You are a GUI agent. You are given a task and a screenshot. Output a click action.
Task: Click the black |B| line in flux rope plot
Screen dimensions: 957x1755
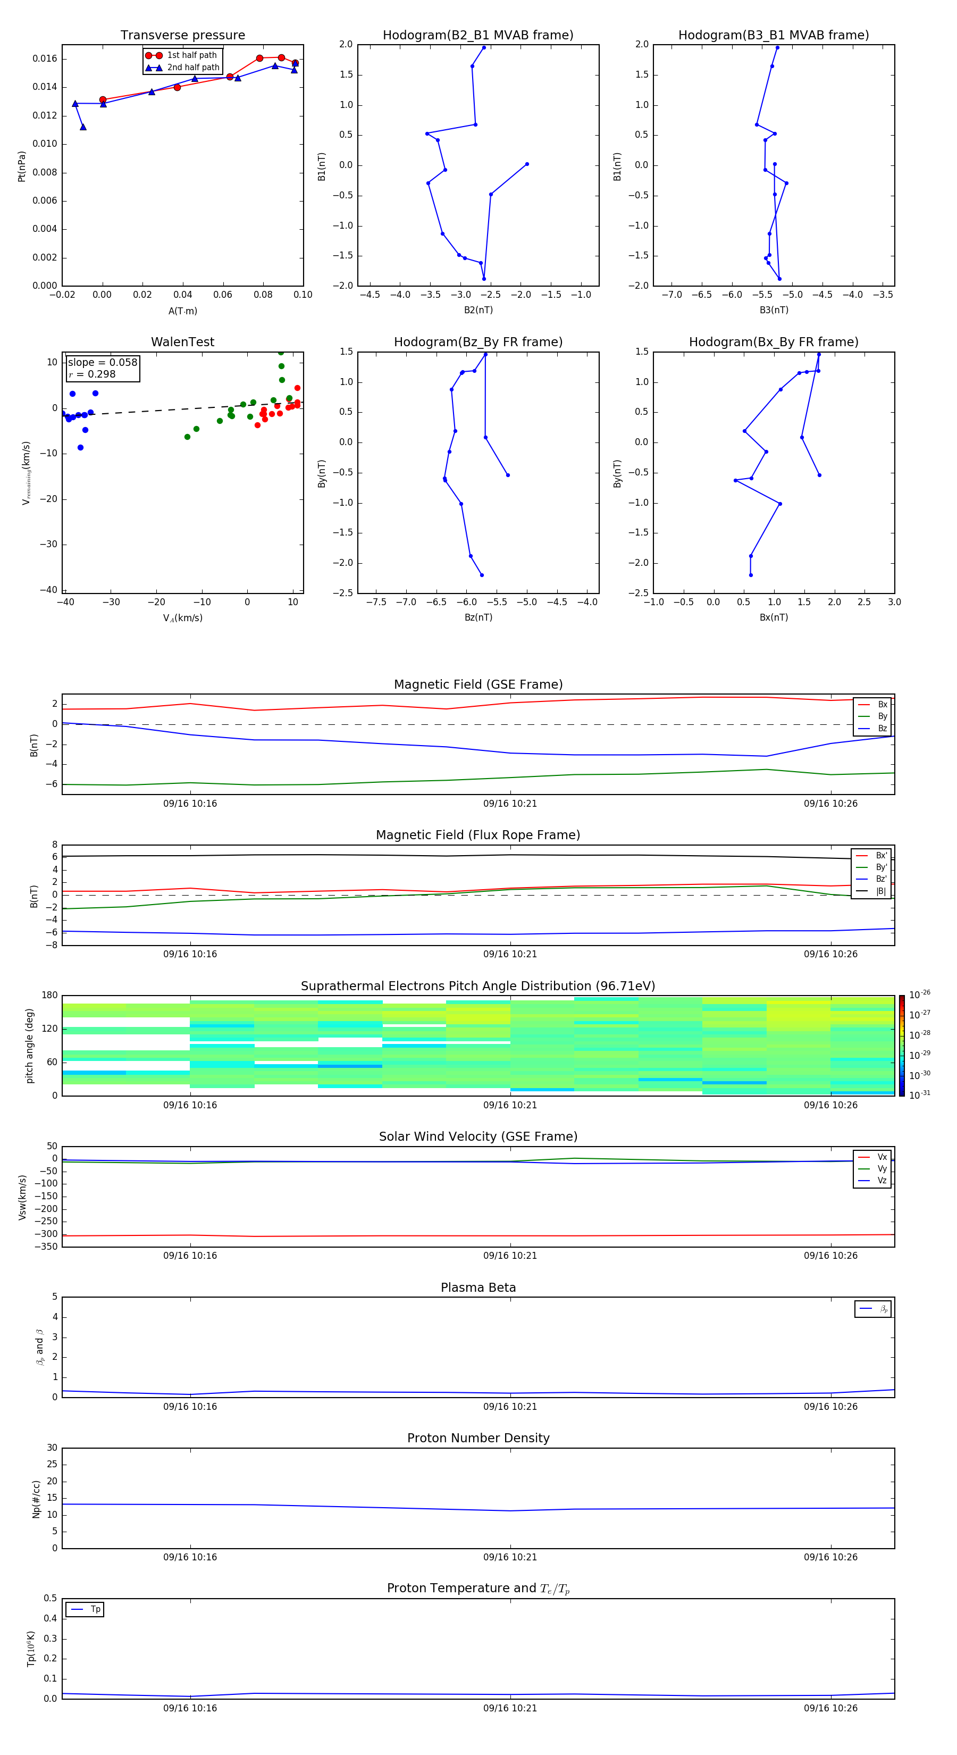tap(478, 855)
